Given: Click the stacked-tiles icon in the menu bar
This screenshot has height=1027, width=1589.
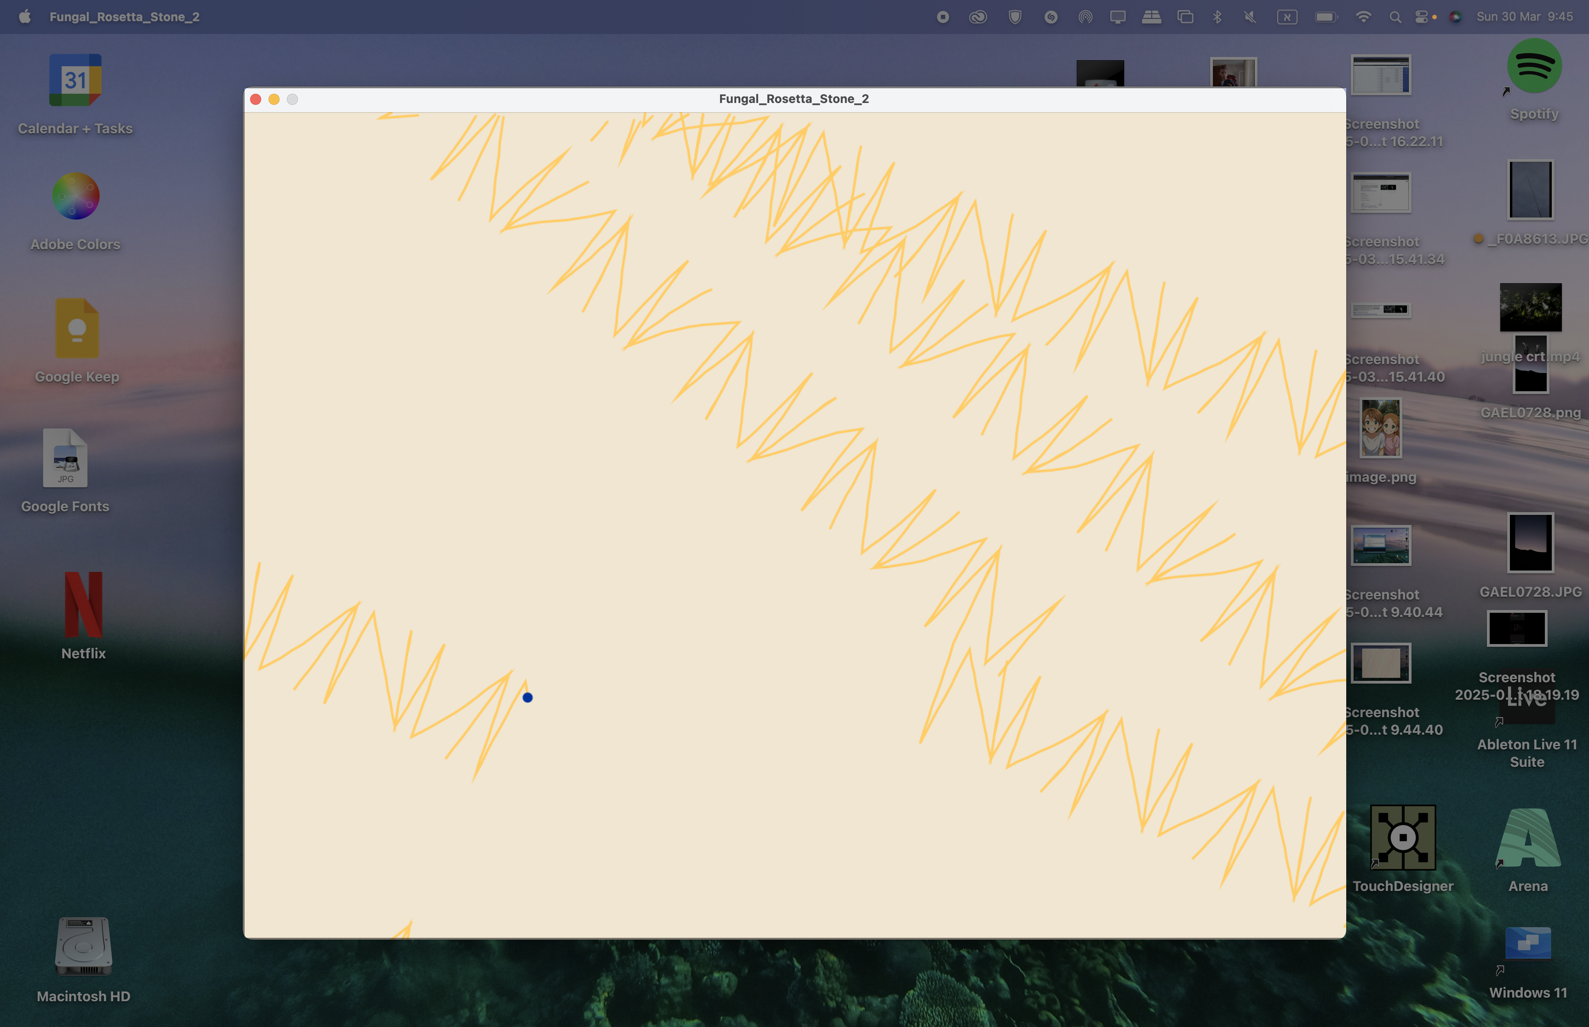Looking at the screenshot, I should (x=1152, y=17).
